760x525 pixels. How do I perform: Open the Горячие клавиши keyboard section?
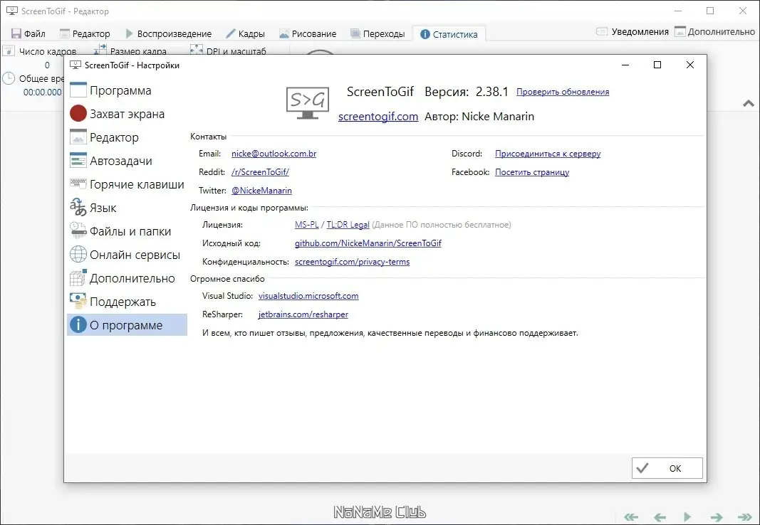pyautogui.click(x=127, y=184)
